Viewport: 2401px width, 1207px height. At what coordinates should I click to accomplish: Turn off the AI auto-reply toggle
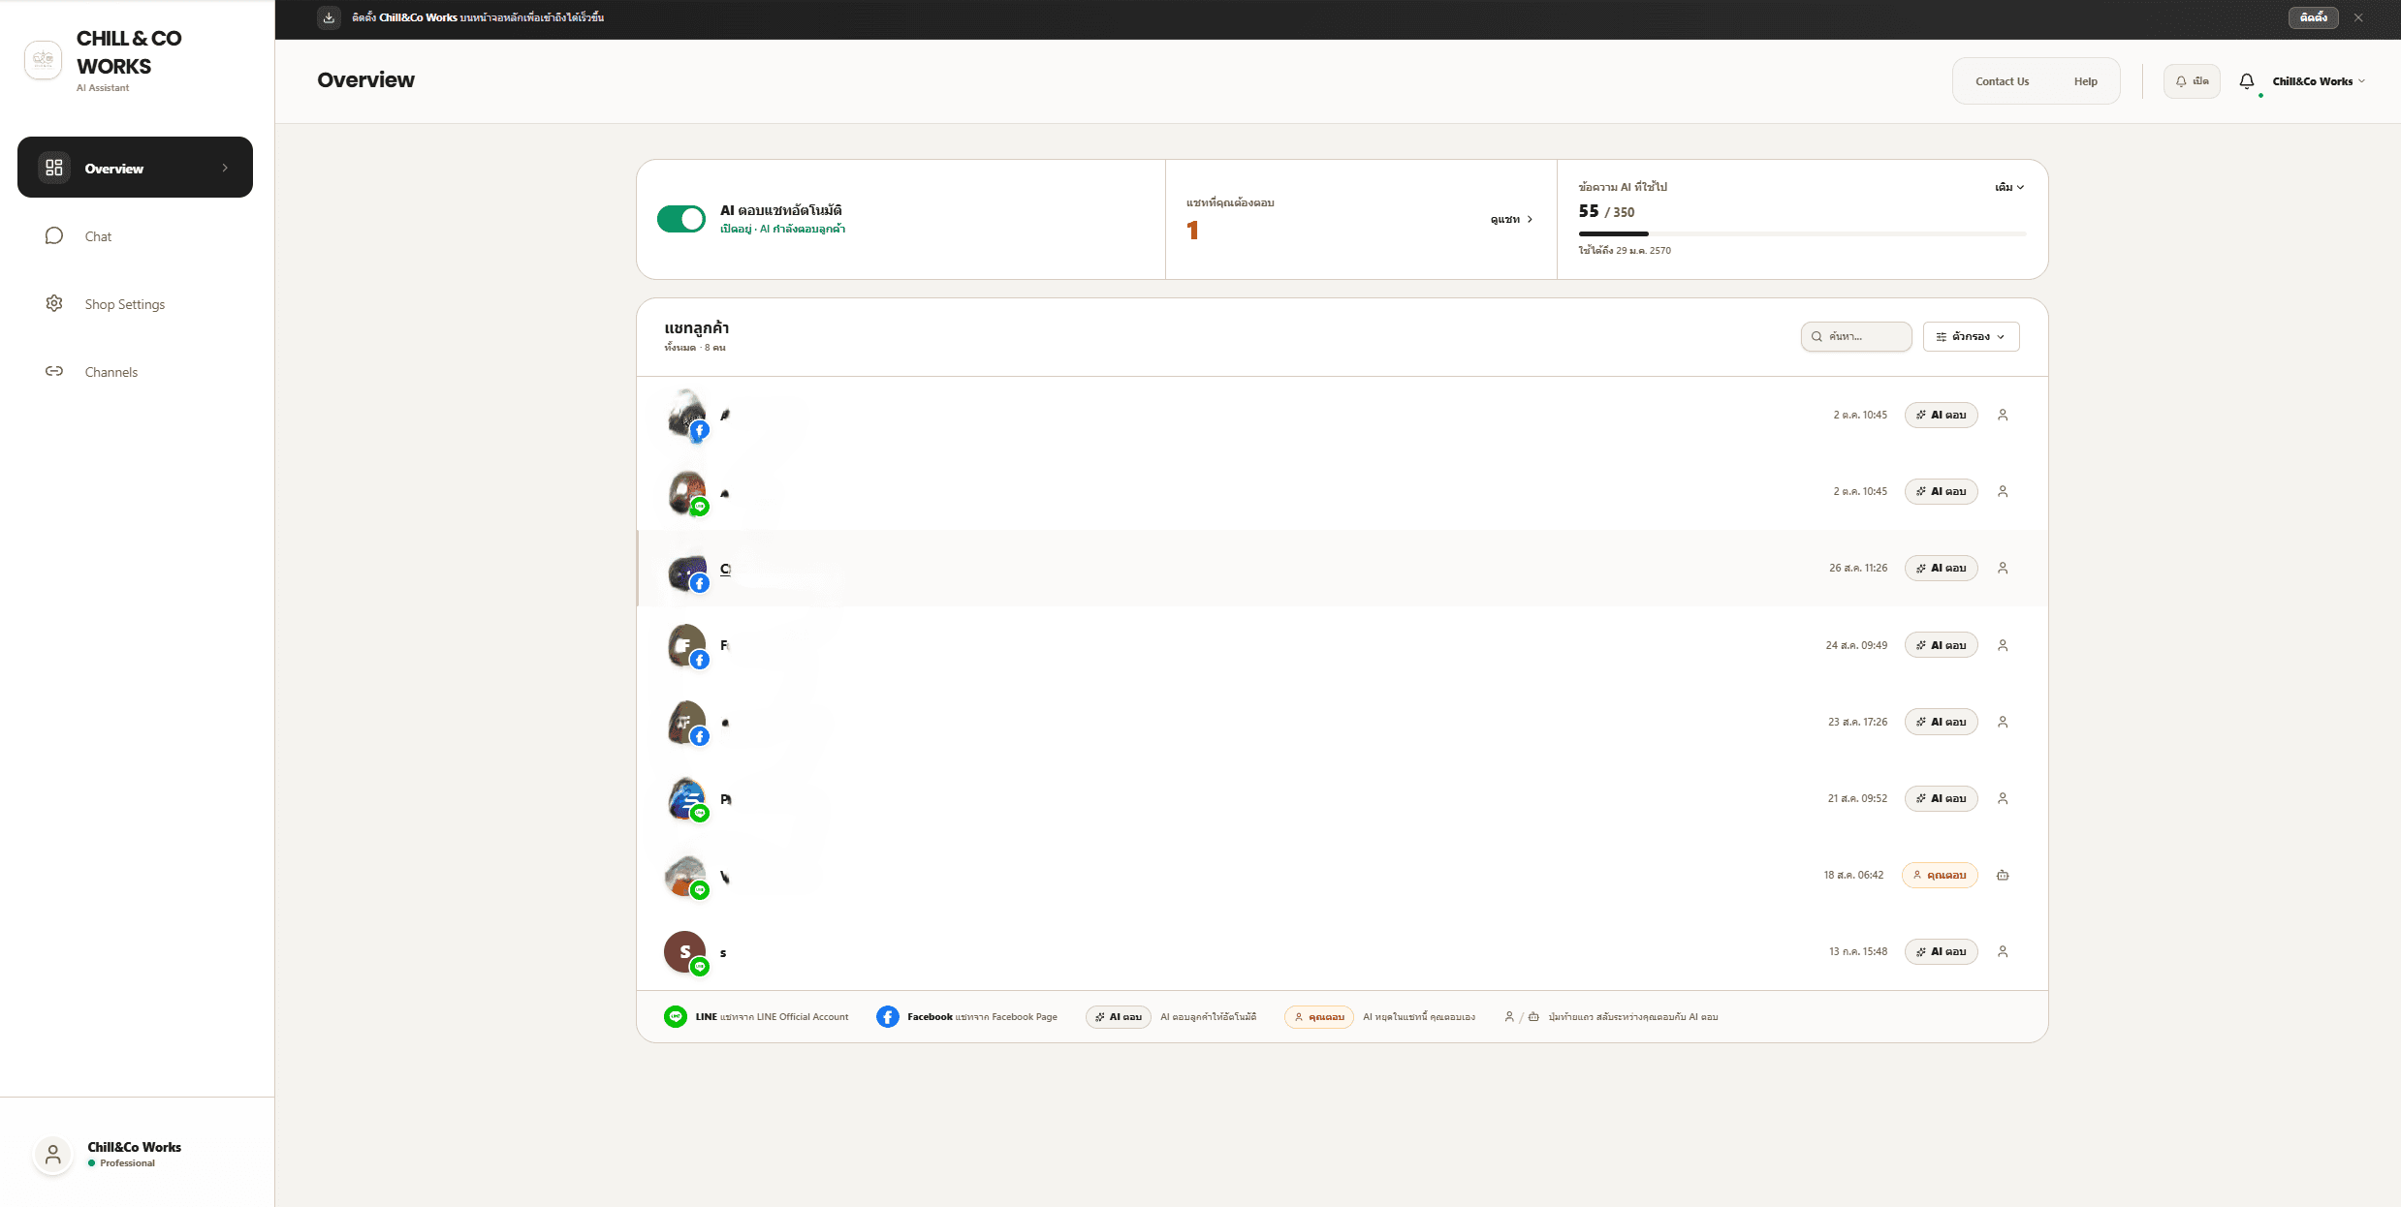(x=680, y=219)
